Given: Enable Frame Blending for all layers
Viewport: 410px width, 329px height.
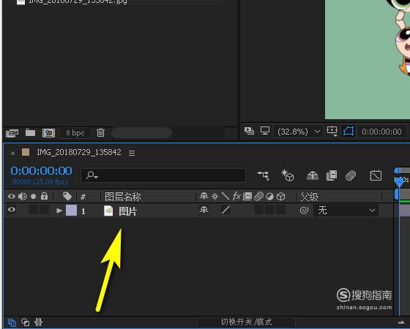Looking at the screenshot, I should pyautogui.click(x=332, y=175).
